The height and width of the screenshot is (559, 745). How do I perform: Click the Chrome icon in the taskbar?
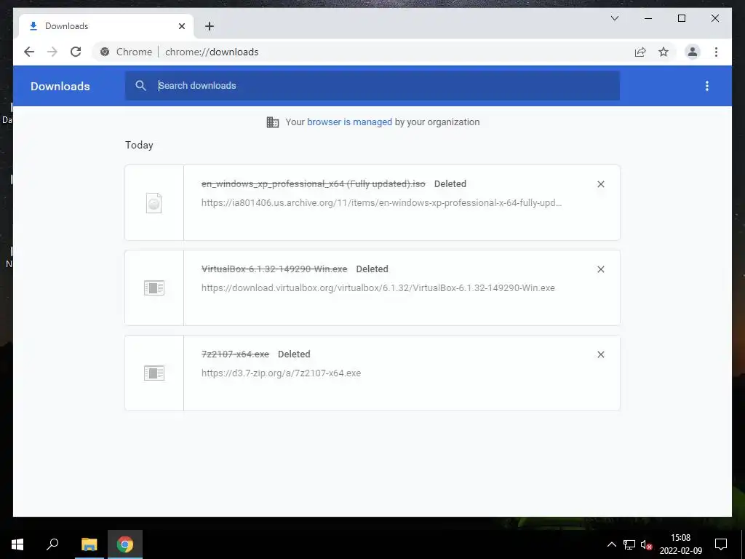(125, 544)
